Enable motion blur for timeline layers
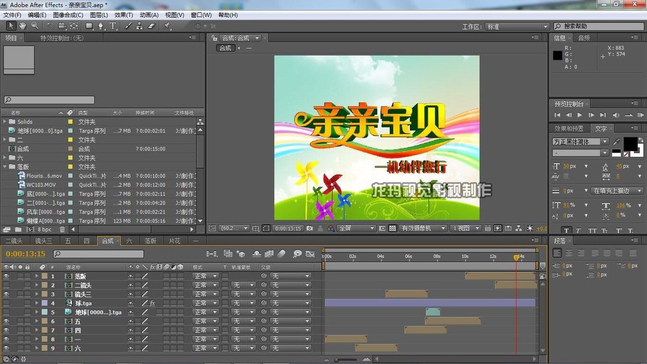Screen dimensions: 647x364 282,254
